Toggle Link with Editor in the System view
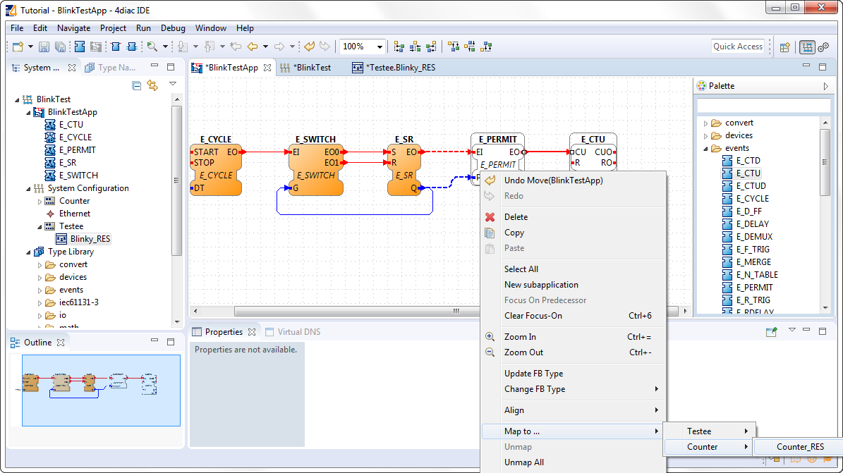Screen dimensions: 843x473 click(152, 85)
